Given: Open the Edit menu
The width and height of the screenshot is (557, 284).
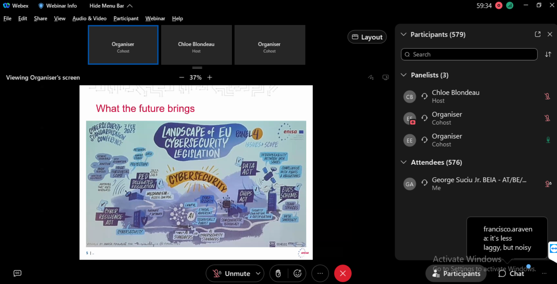Looking at the screenshot, I should [x=23, y=18].
